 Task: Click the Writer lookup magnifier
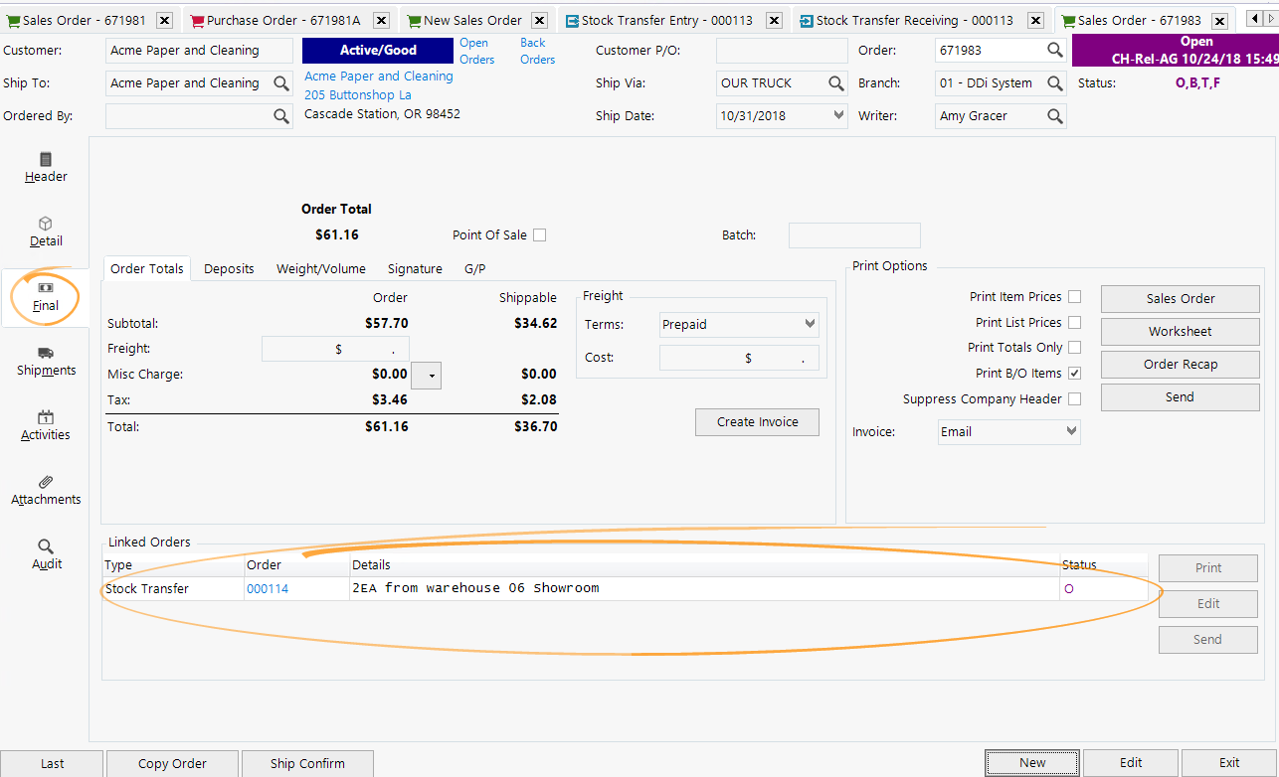tap(1054, 115)
